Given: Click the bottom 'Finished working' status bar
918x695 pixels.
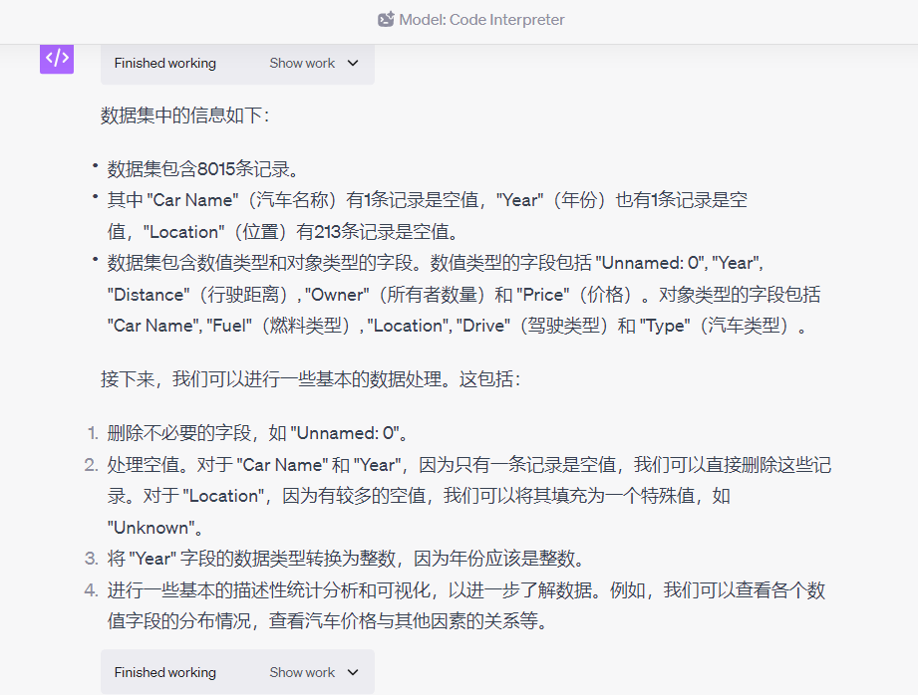Looking at the screenshot, I should point(164,672).
